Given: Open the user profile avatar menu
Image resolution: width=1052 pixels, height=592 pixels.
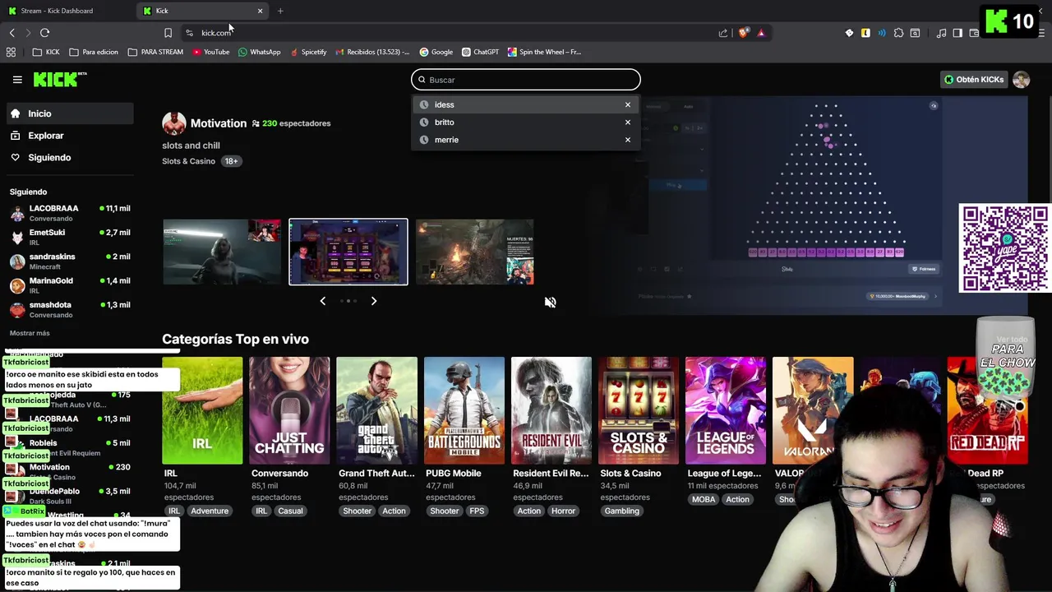Looking at the screenshot, I should tap(1021, 80).
